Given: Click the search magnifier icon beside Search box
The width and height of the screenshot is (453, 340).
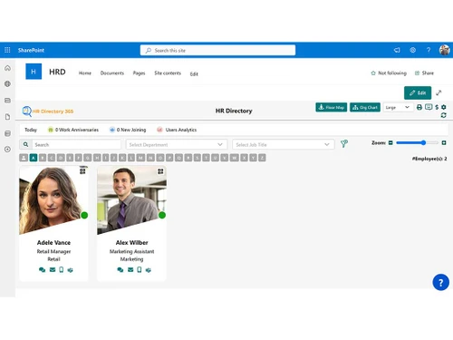Looking at the screenshot, I should [25, 144].
